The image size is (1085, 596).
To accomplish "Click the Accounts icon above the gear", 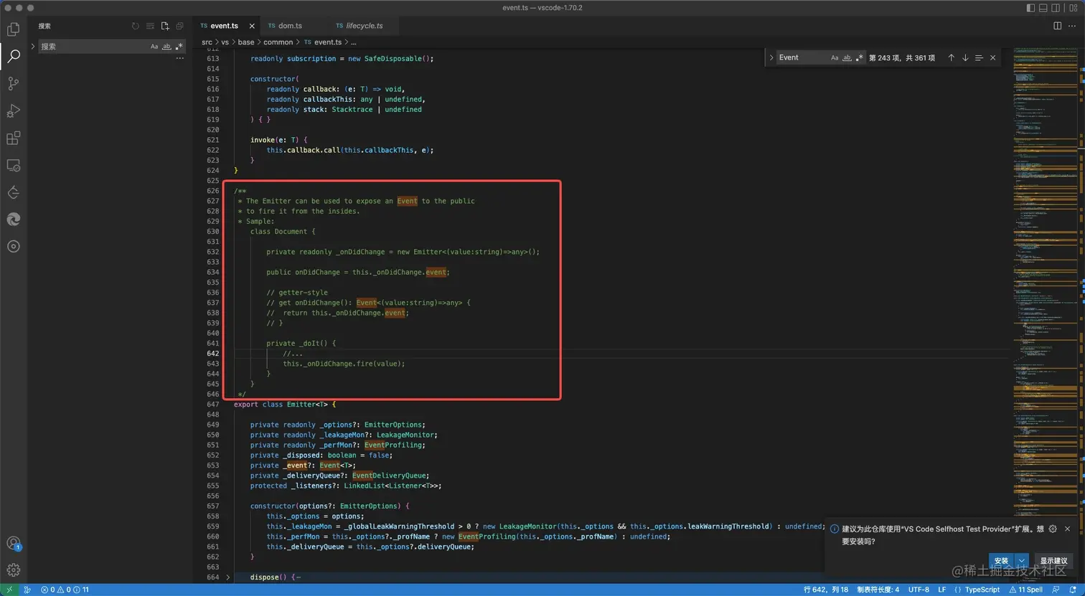I will pos(13,543).
